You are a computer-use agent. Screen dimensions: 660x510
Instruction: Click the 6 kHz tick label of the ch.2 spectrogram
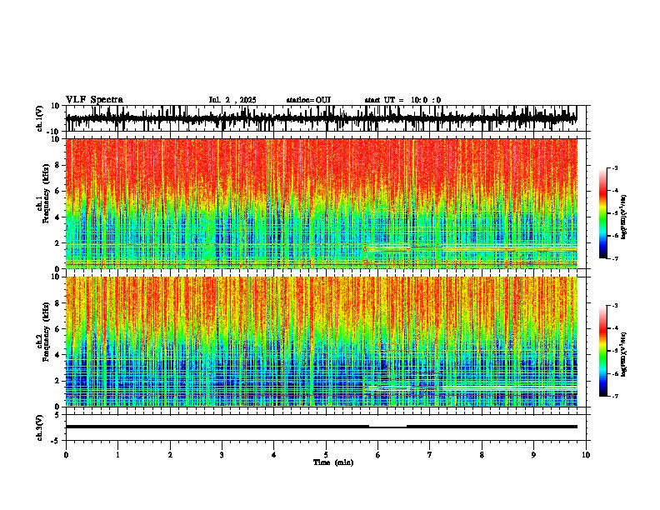pyautogui.click(x=58, y=329)
